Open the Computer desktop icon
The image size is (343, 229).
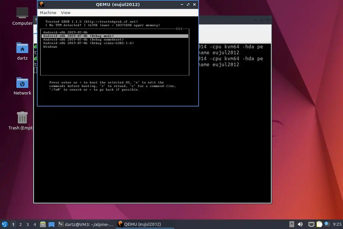[x=22, y=16]
